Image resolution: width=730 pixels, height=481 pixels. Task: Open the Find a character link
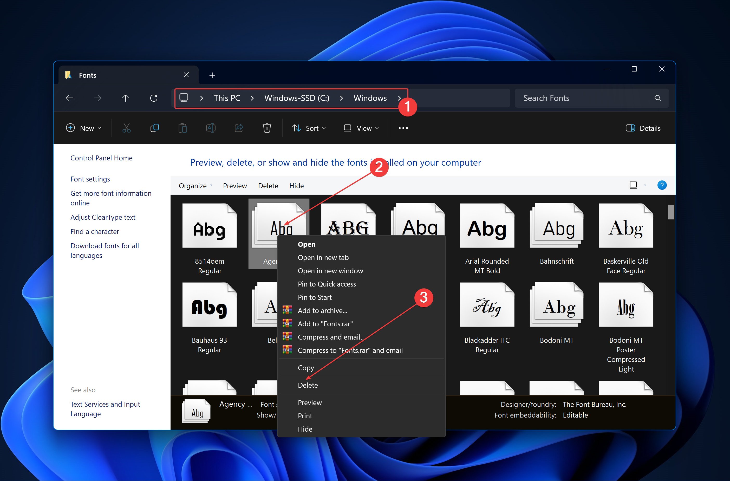coord(95,231)
